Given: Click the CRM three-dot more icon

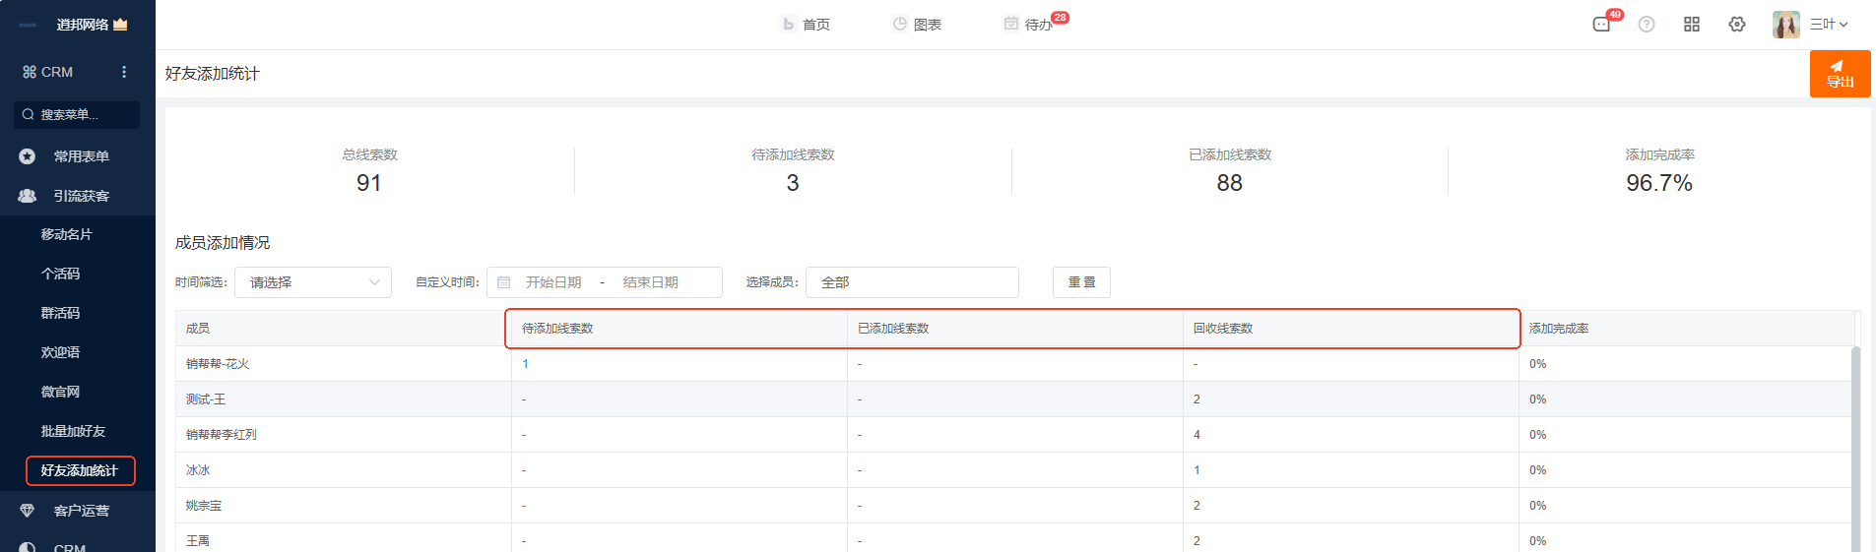Looking at the screenshot, I should click(x=124, y=72).
